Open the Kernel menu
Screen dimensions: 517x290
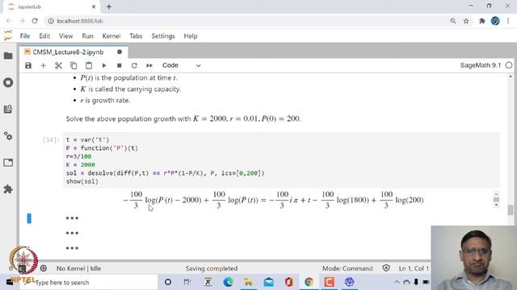click(111, 36)
